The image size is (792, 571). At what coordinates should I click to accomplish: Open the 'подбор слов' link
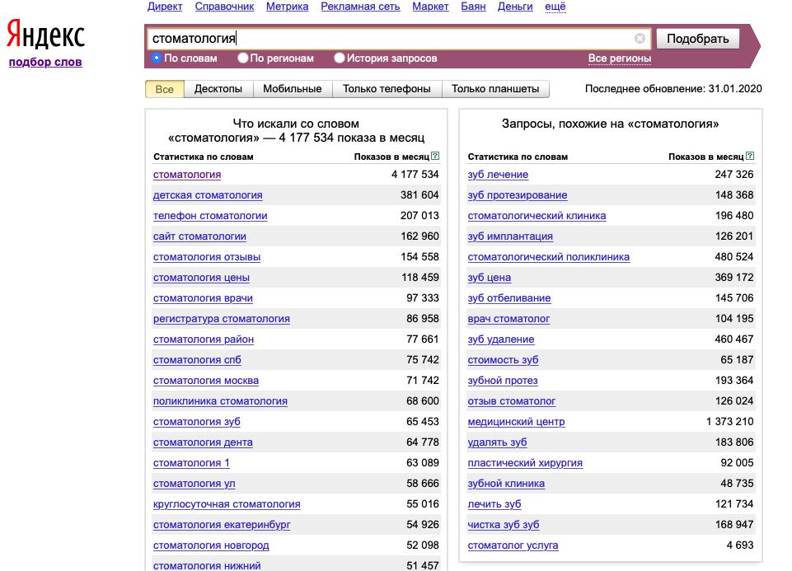[45, 62]
